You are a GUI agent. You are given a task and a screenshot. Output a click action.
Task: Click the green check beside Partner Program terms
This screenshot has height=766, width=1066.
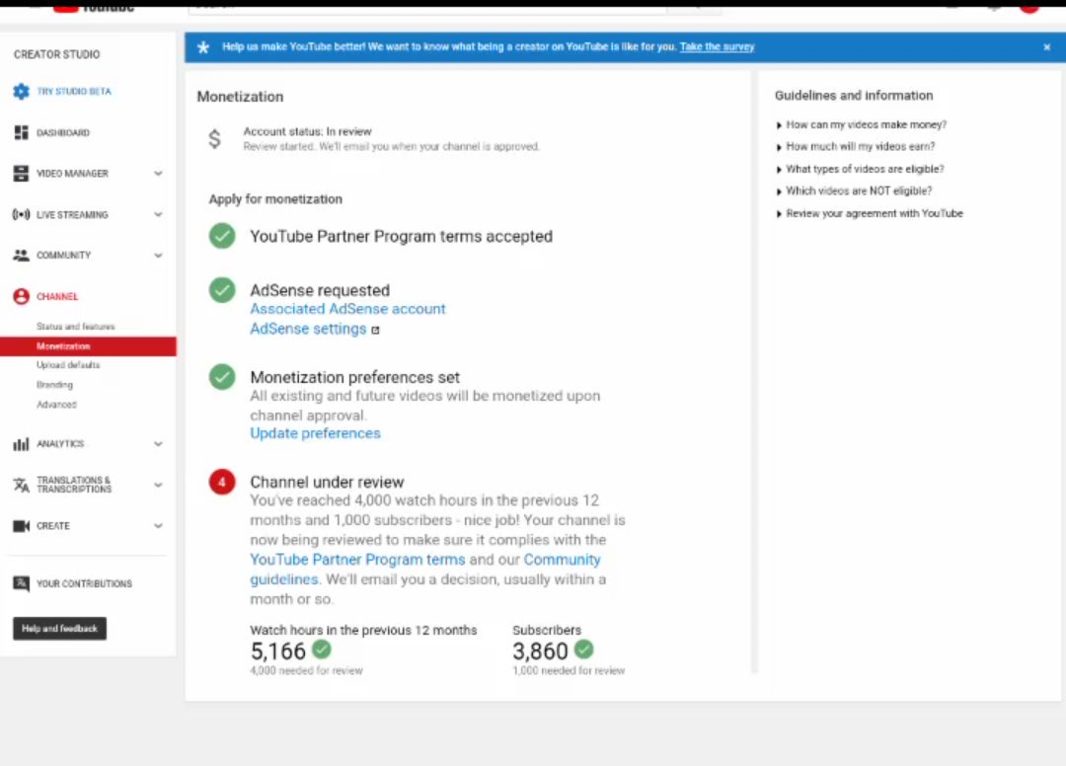222,236
